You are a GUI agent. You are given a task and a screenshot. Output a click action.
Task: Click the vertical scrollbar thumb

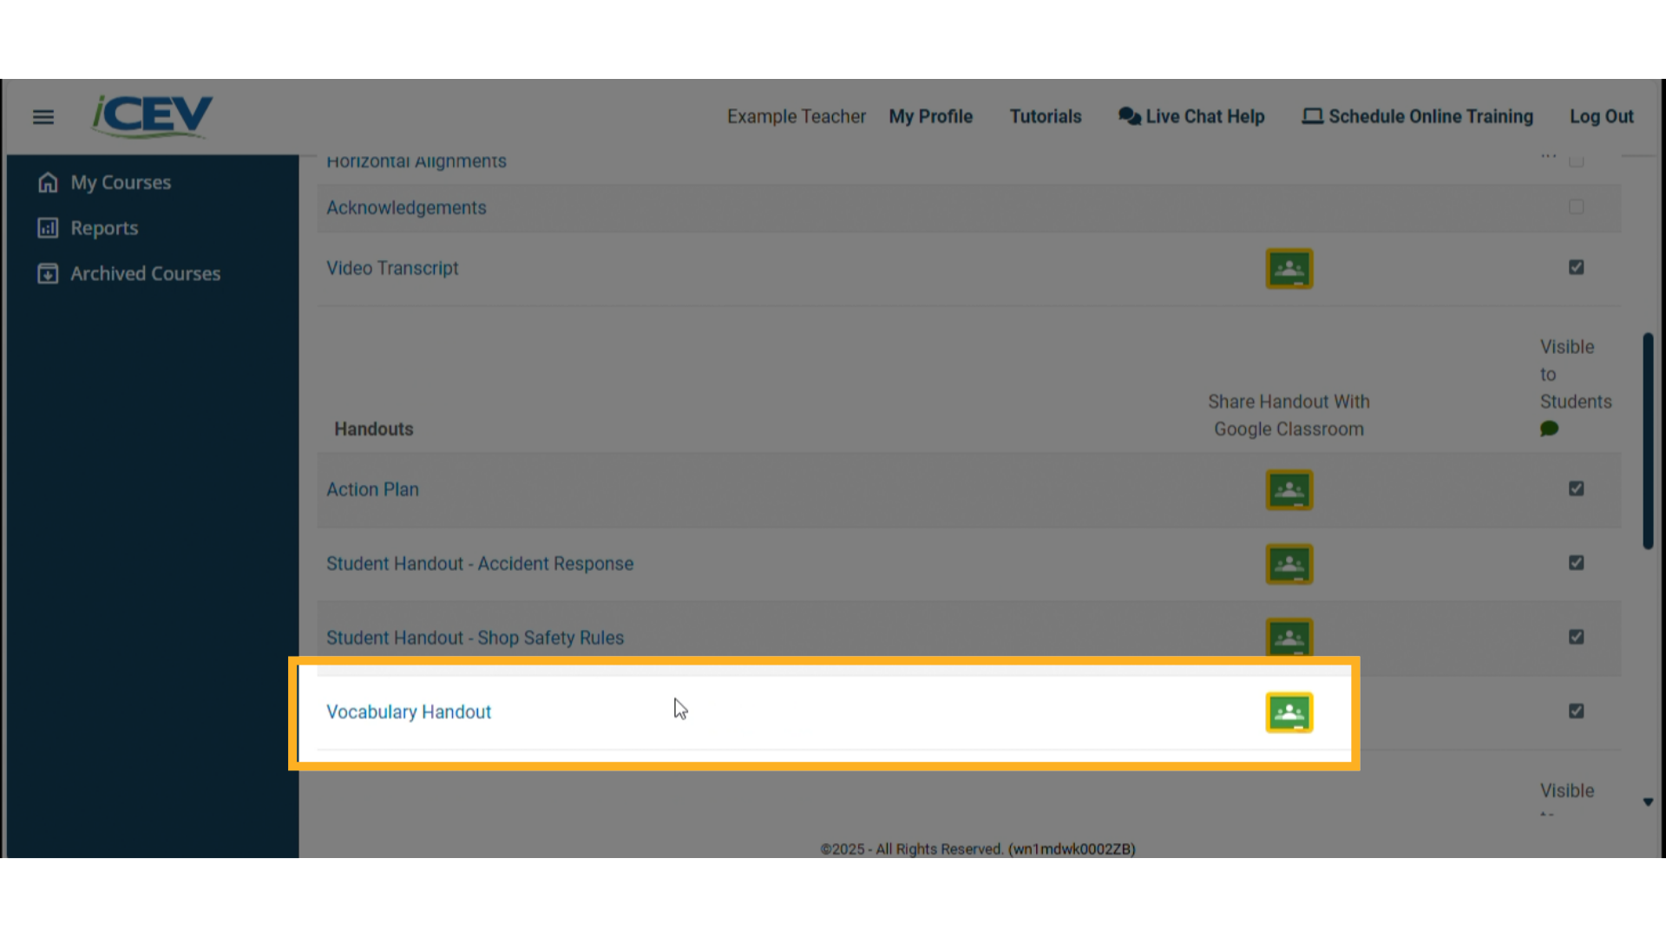(1648, 441)
